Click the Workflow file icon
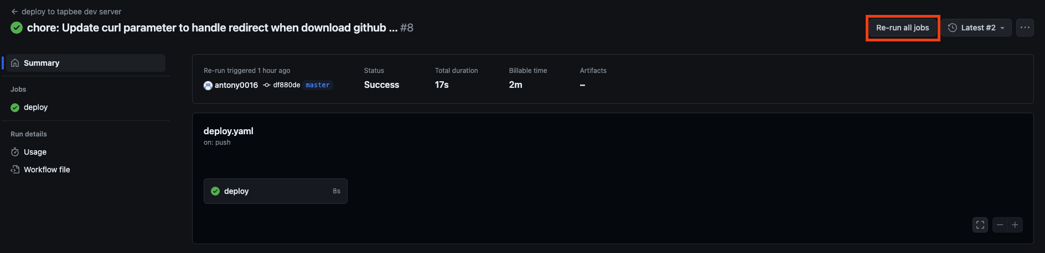The image size is (1045, 253). click(x=15, y=170)
